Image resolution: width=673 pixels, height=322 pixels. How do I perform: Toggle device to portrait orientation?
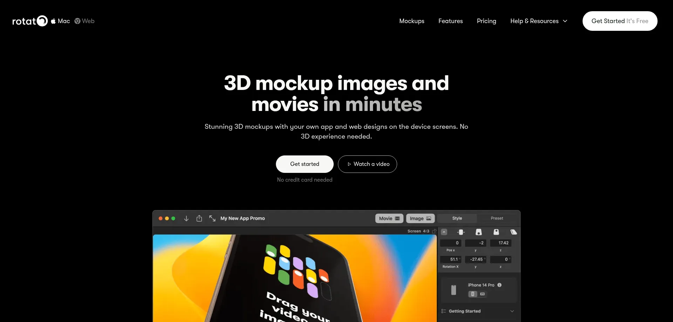point(473,294)
